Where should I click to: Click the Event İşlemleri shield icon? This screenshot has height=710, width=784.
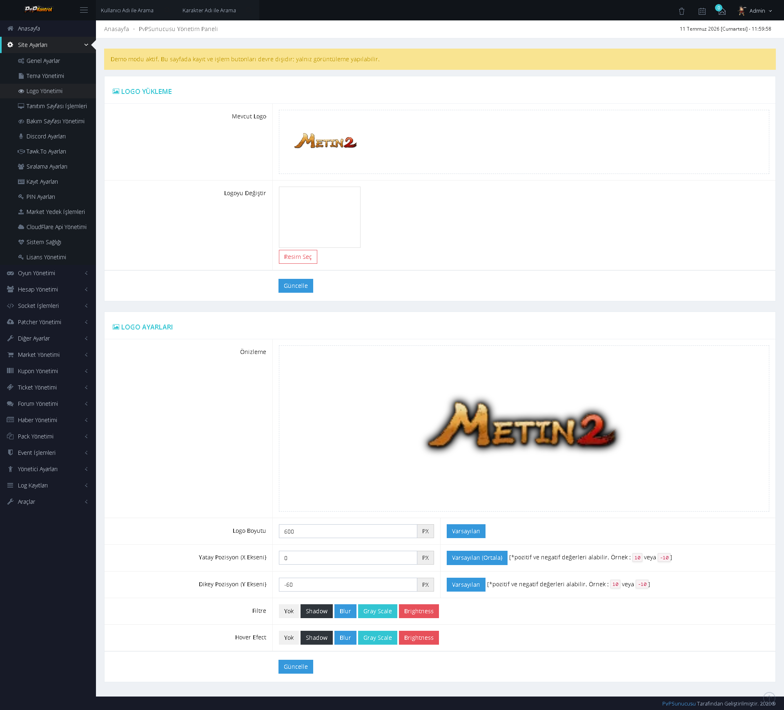(x=10, y=453)
